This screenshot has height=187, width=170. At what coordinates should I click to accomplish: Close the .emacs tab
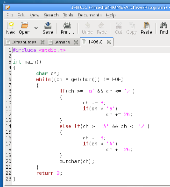tap(76, 42)
